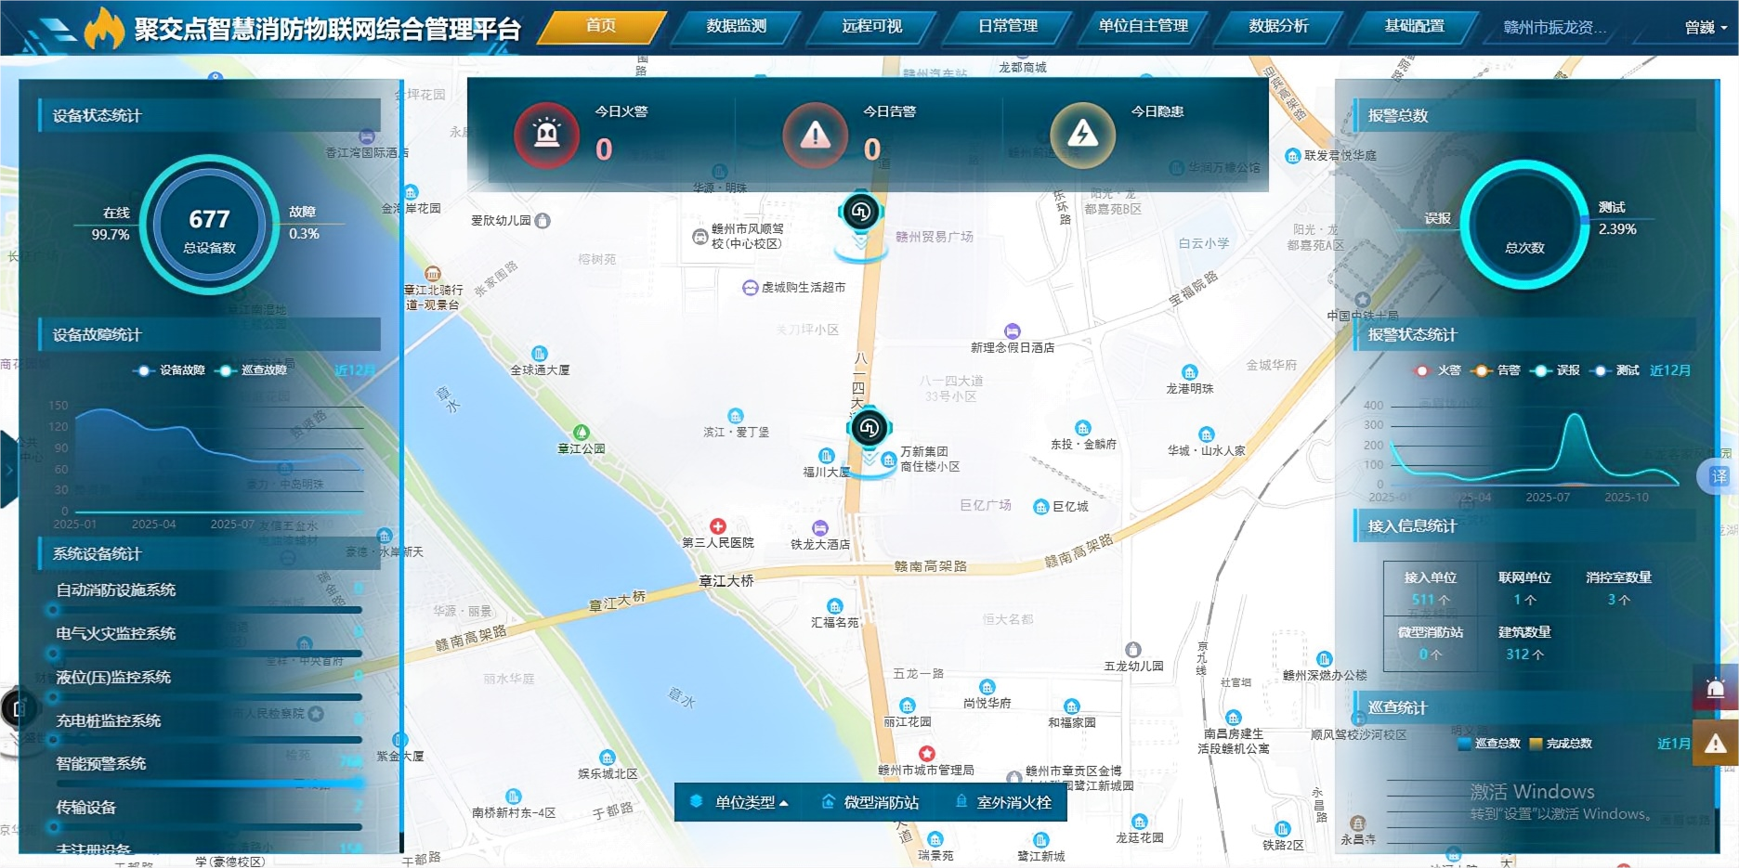1739x868 pixels.
Task: Open the 基础配置 tab
Action: tap(1414, 27)
